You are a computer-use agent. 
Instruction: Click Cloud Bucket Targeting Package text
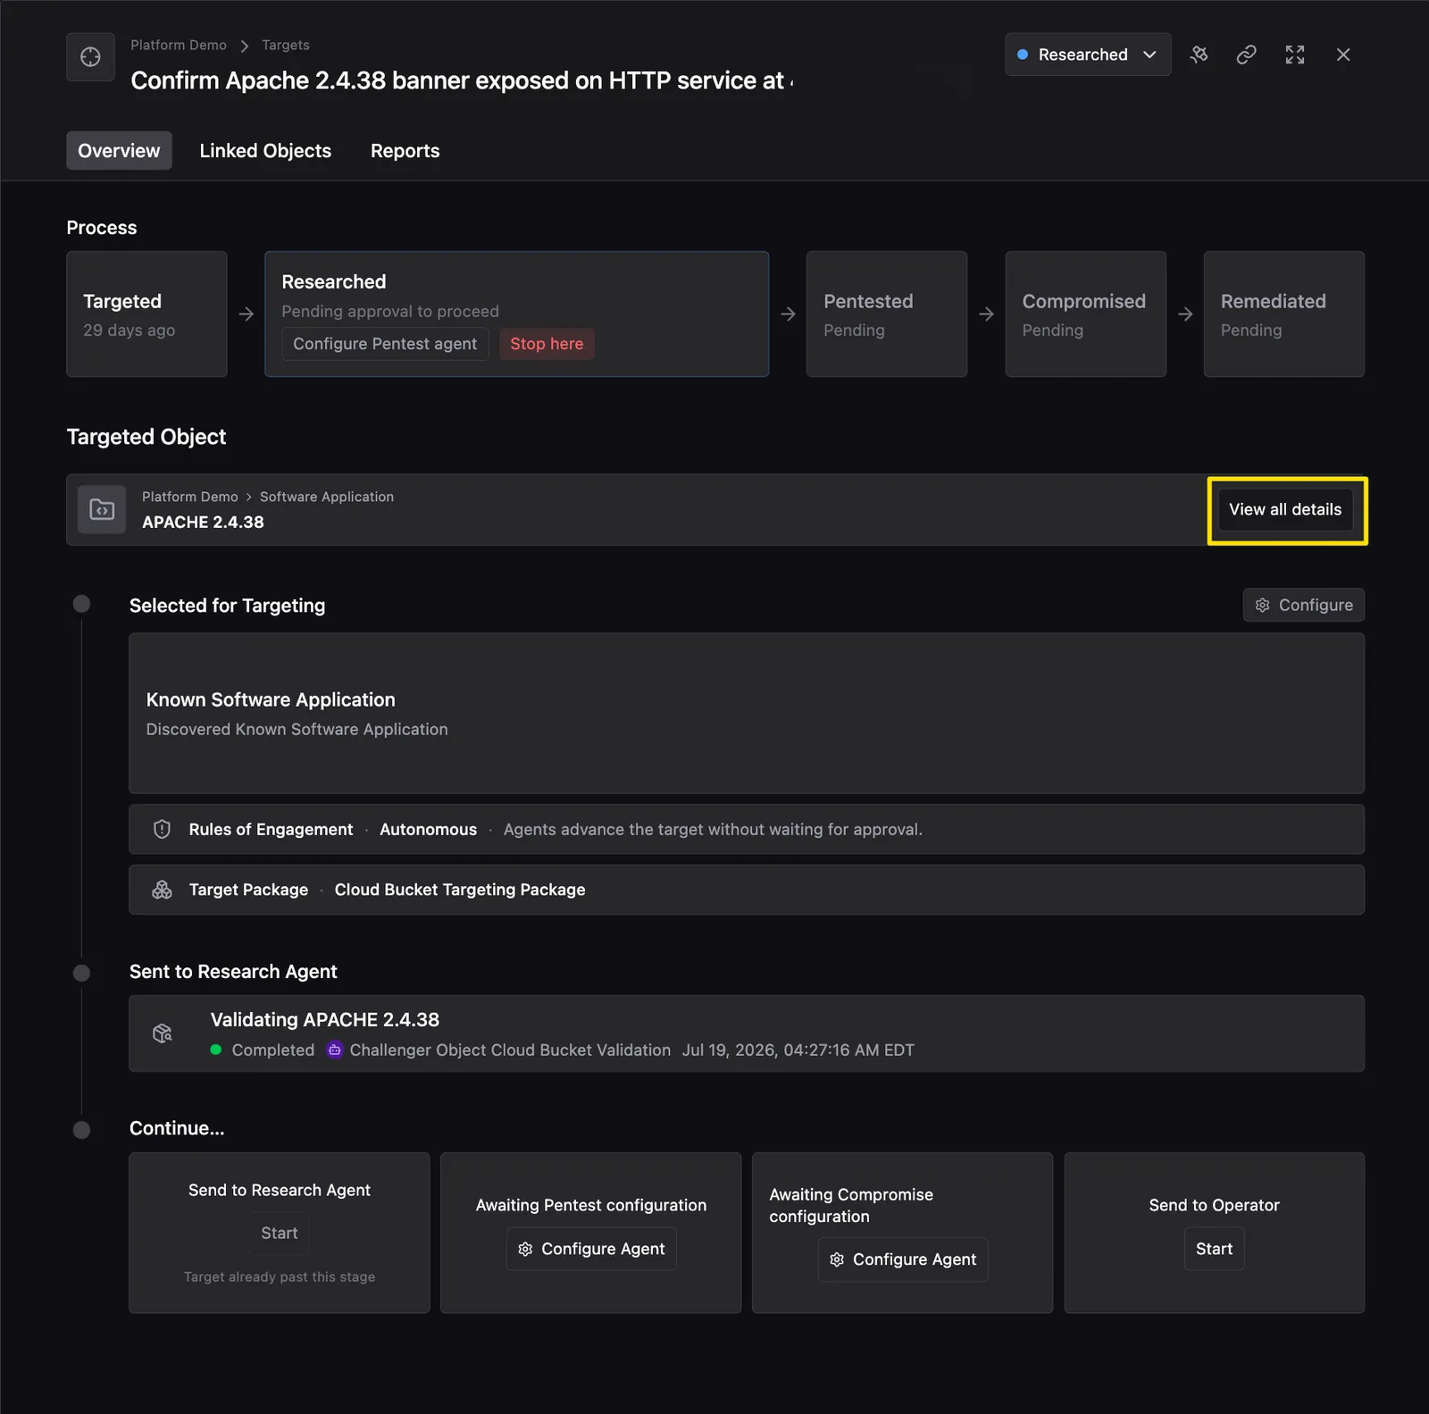click(x=460, y=890)
